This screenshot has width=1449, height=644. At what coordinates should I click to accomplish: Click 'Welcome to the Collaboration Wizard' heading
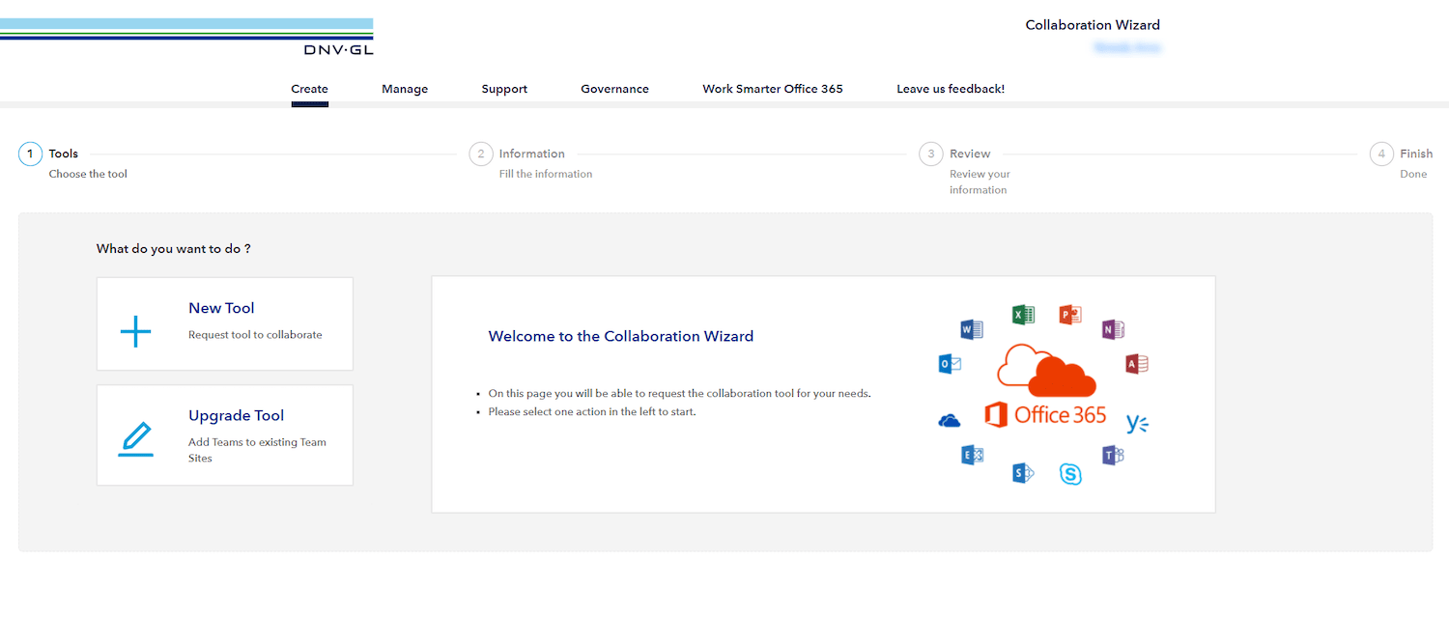tap(621, 337)
